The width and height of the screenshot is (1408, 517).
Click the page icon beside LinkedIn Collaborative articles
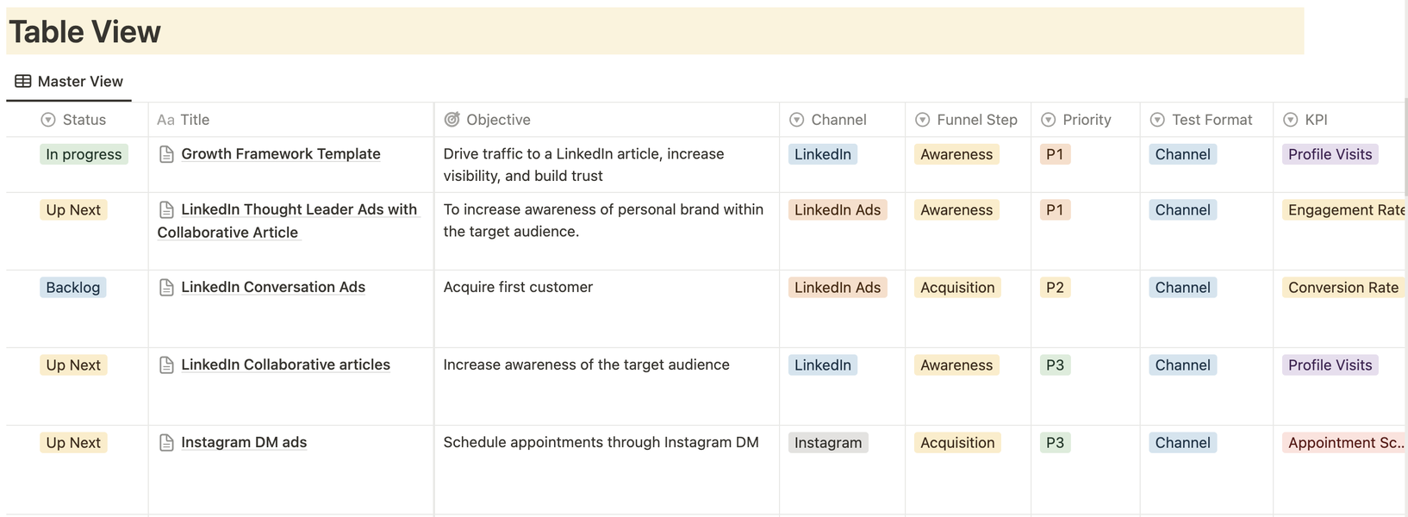pos(166,364)
